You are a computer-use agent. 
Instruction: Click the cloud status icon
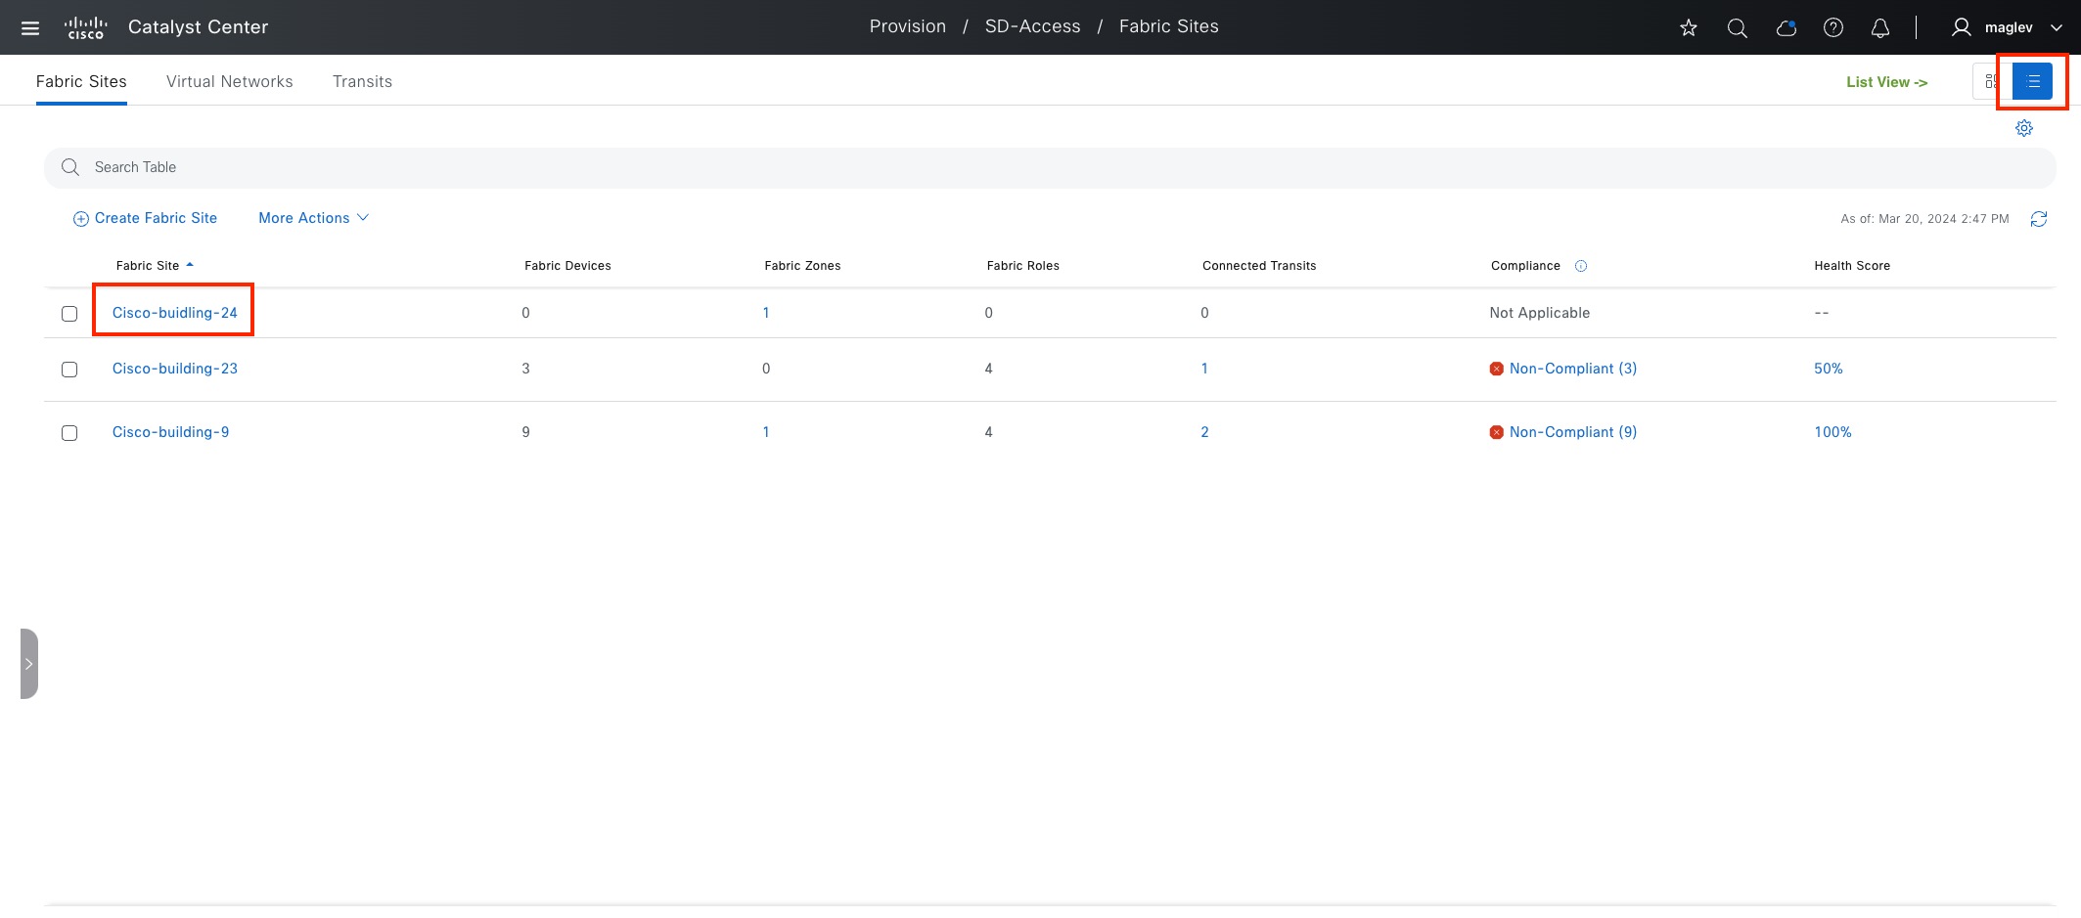(1786, 28)
